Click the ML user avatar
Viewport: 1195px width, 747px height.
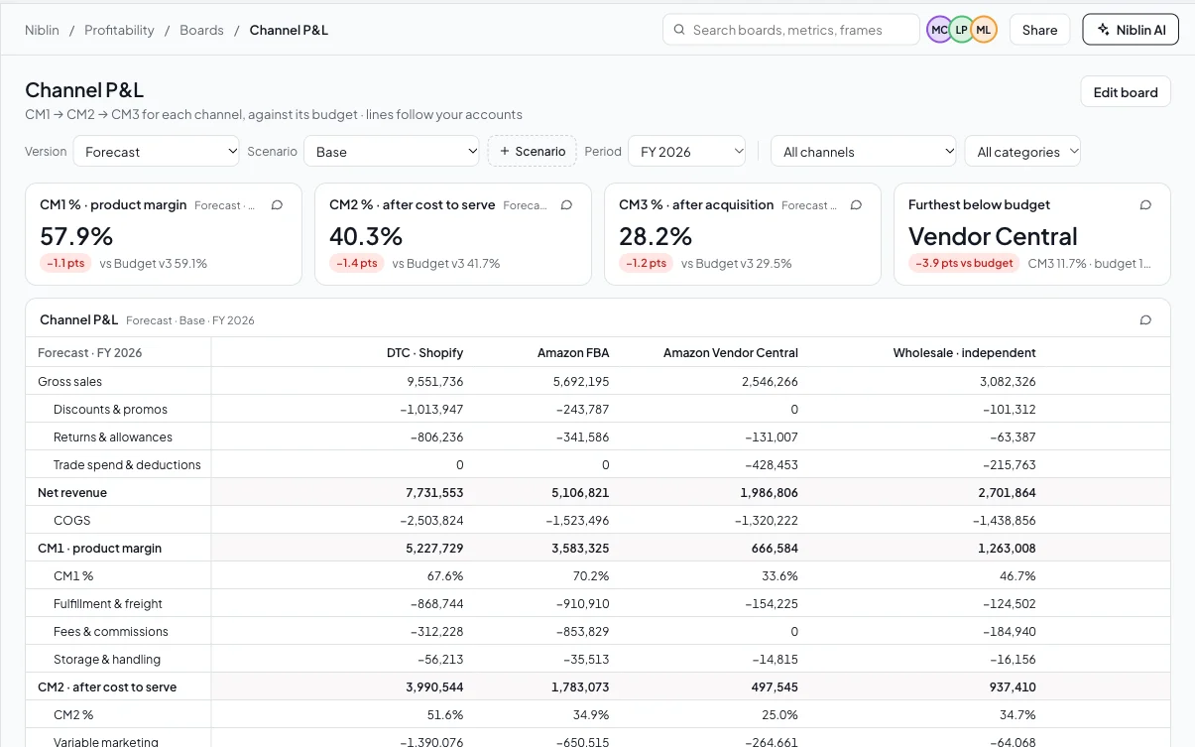[983, 30]
